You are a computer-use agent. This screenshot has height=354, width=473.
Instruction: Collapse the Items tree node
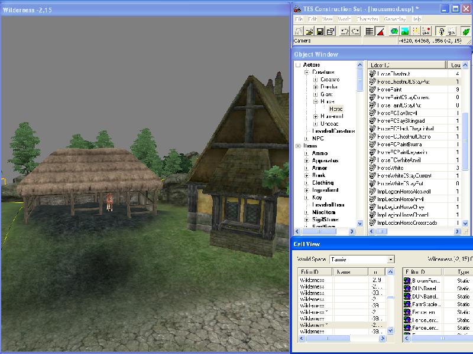point(298,146)
